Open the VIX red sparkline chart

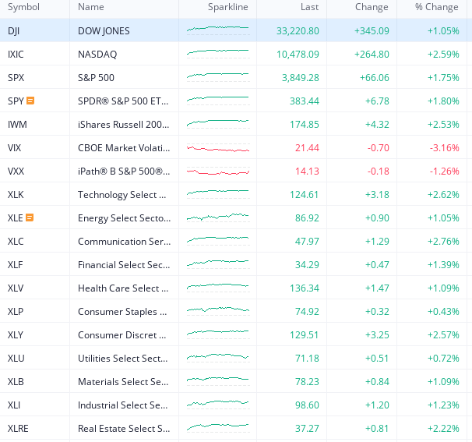218,149
